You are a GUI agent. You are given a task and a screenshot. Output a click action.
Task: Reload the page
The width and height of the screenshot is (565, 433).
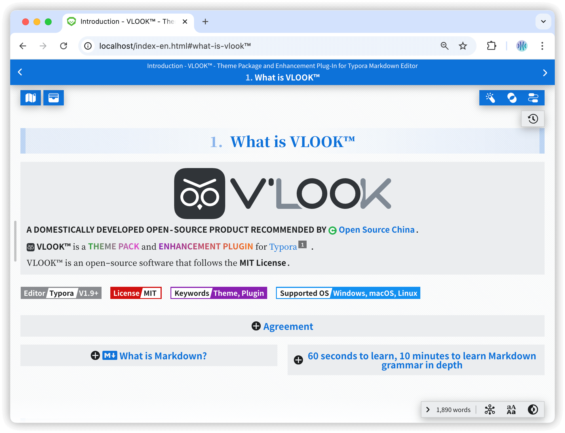pos(64,46)
